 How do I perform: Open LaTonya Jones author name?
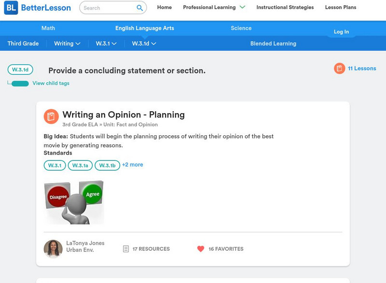(85, 243)
